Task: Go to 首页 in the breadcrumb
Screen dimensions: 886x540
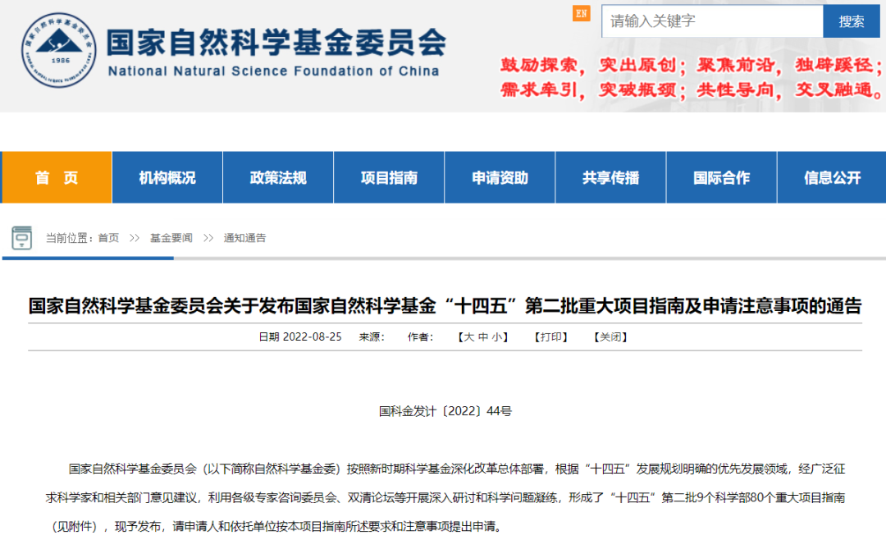Action: [108, 238]
